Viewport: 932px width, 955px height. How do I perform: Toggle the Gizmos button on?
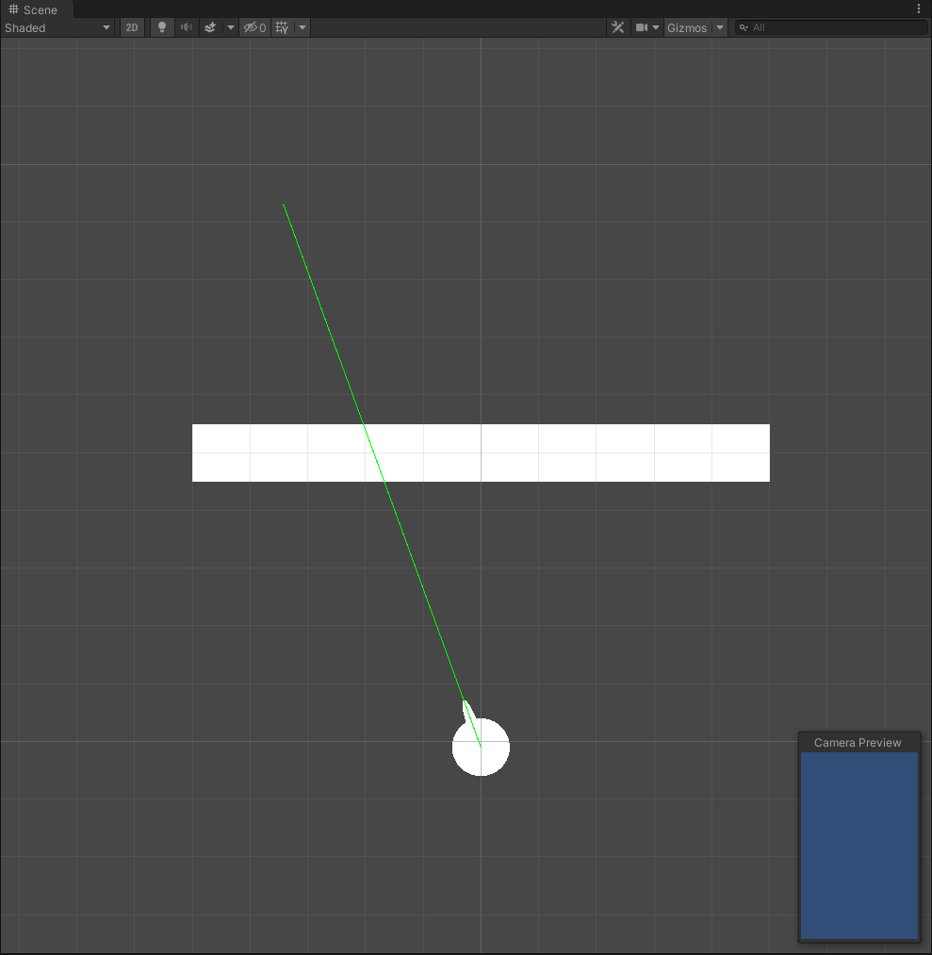(689, 27)
